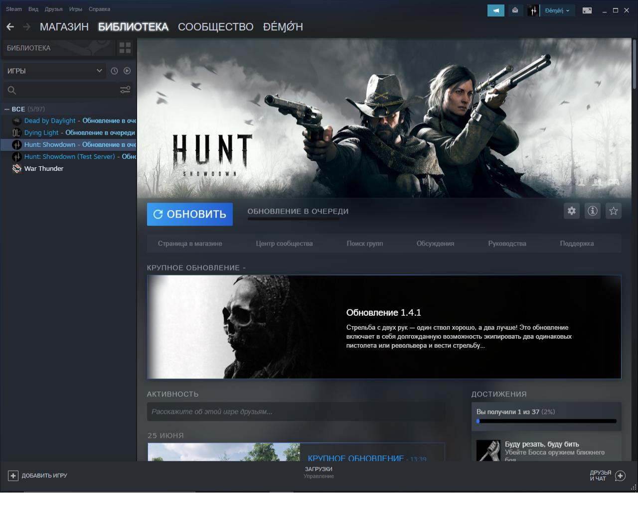This screenshot has height=510, width=638.
Task: Open Обсуждения link
Action: tap(436, 244)
